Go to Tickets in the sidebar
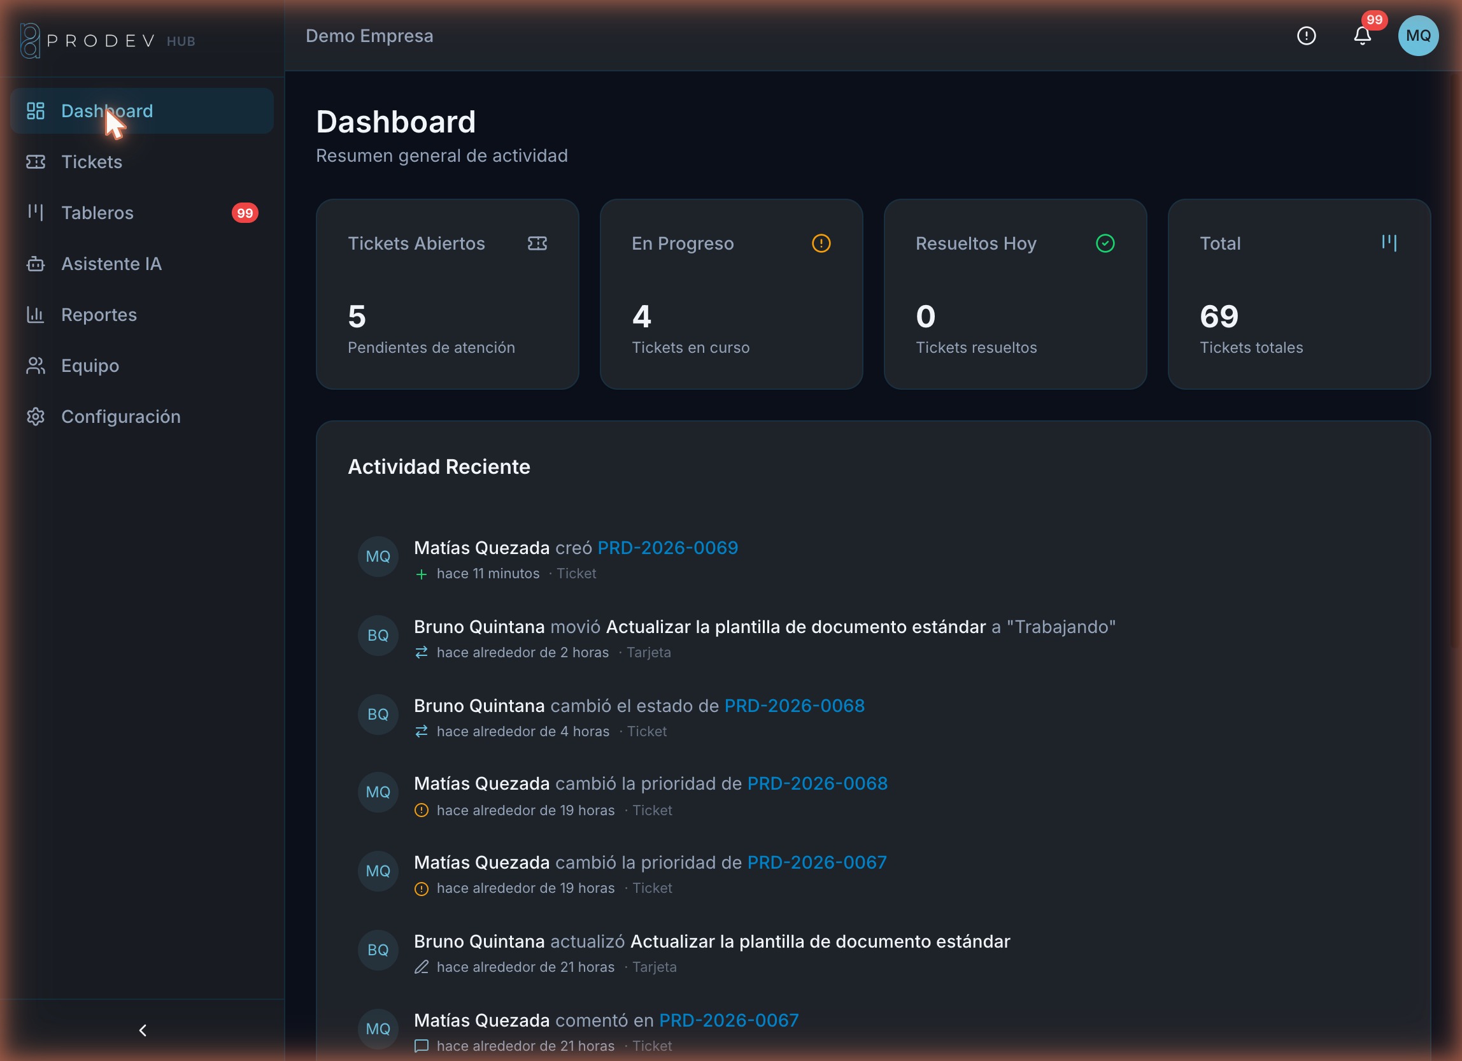Screen dimensions: 1462x1061 tap(142, 162)
